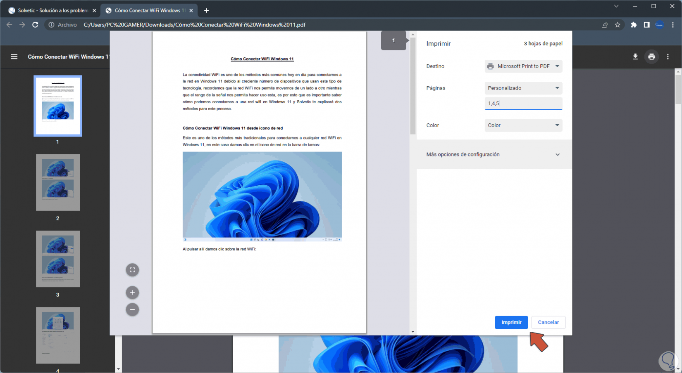Viewport: 682px width, 373px height.
Task: Click the Imprimir button
Action: coord(511,322)
